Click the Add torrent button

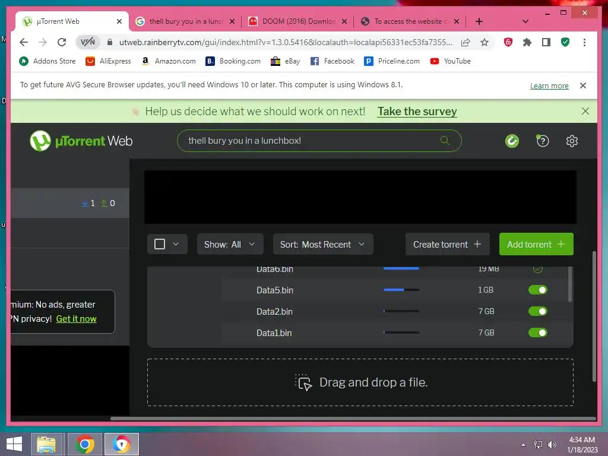coord(536,244)
